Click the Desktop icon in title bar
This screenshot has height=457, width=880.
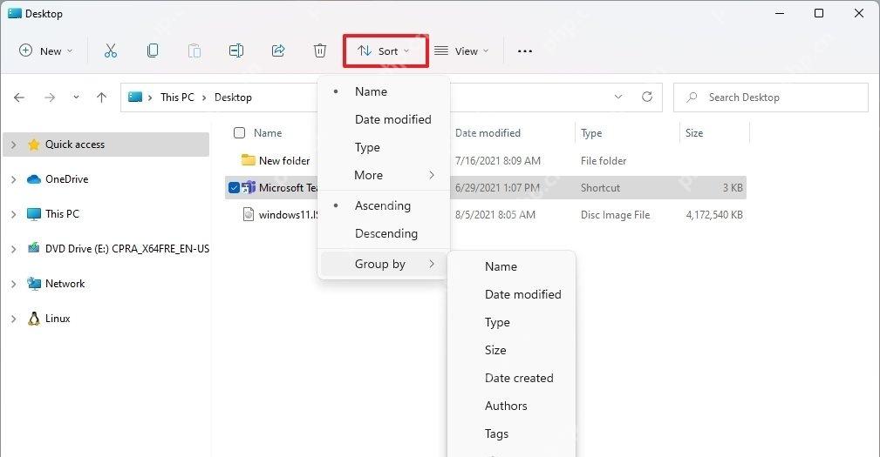coord(15,13)
